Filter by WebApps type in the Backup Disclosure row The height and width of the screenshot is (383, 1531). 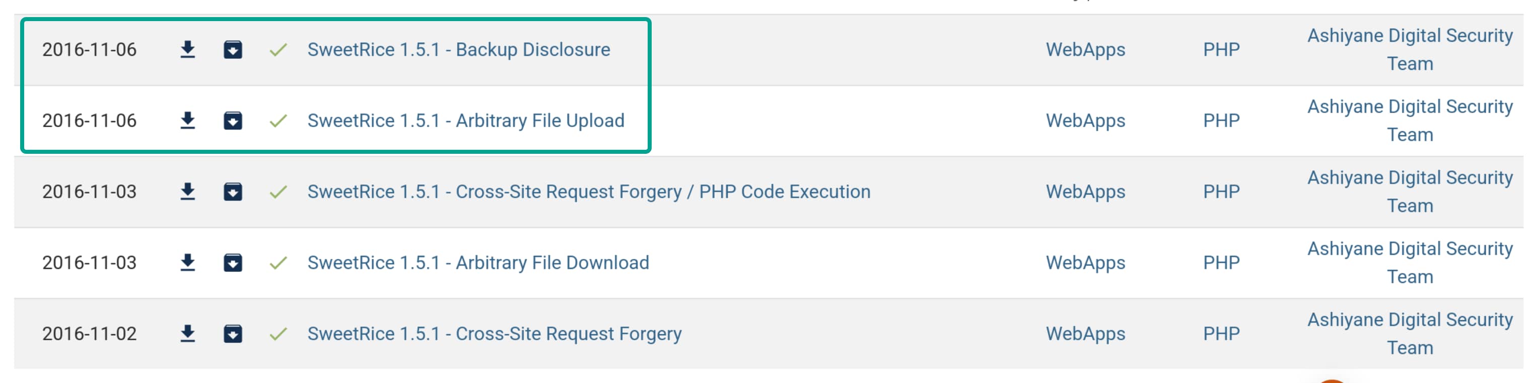(1085, 50)
